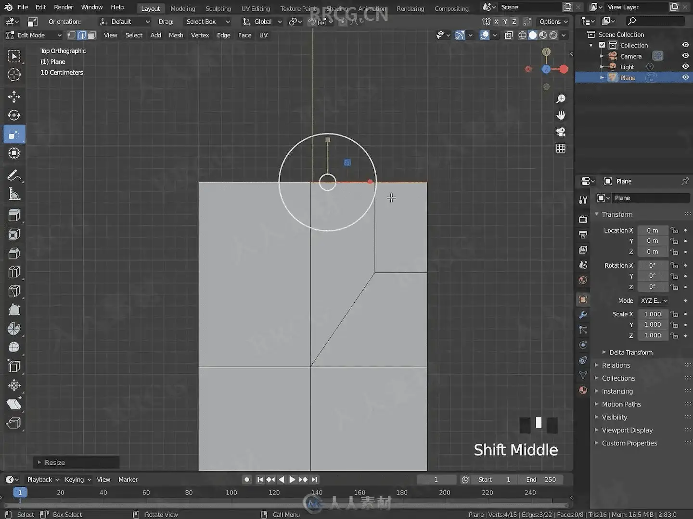Switch to the UV Editing workspace tab
Image resolution: width=693 pixels, height=519 pixels.
pyautogui.click(x=256, y=9)
